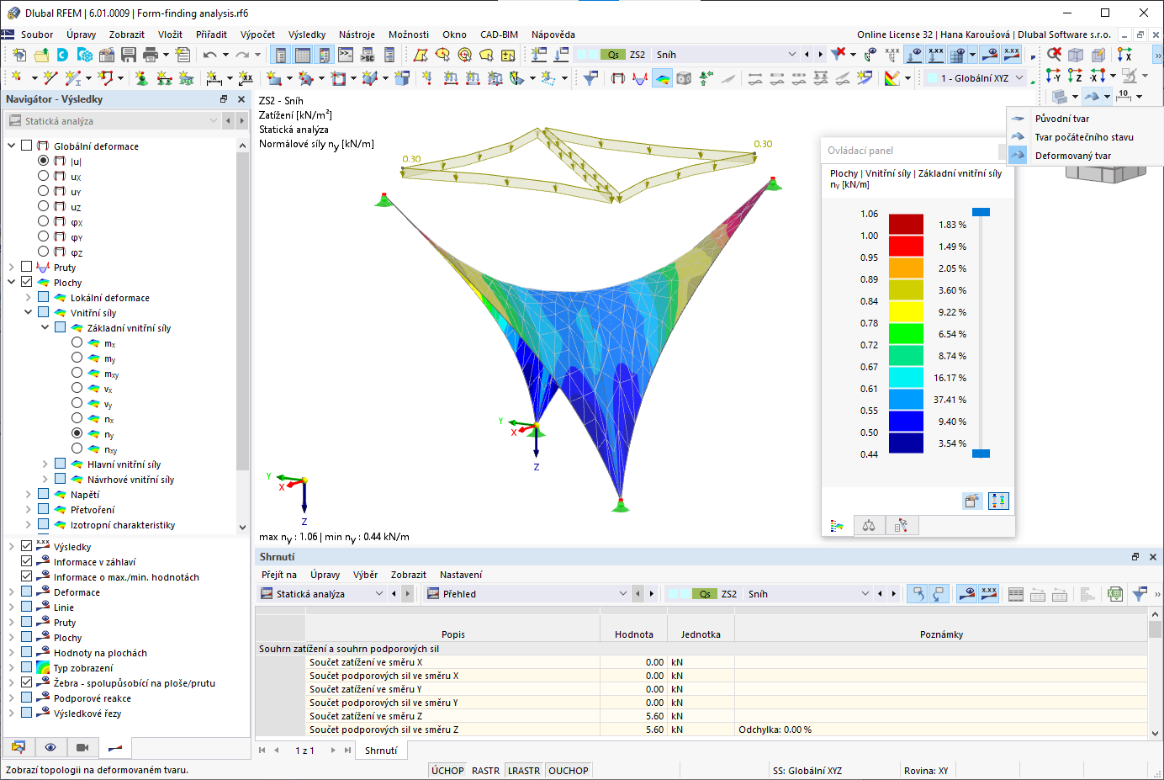Expand the Lokální deformace tree node
The width and height of the screenshot is (1164, 780).
(x=29, y=297)
